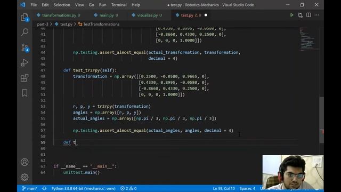
Task: Click the Spaces: 4 indentation indicator
Action: tap(247, 188)
